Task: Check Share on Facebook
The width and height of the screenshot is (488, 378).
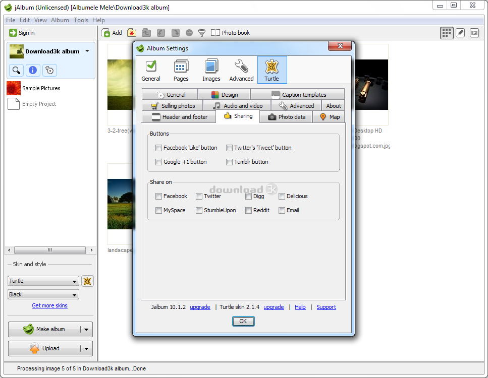Action: pyautogui.click(x=159, y=196)
